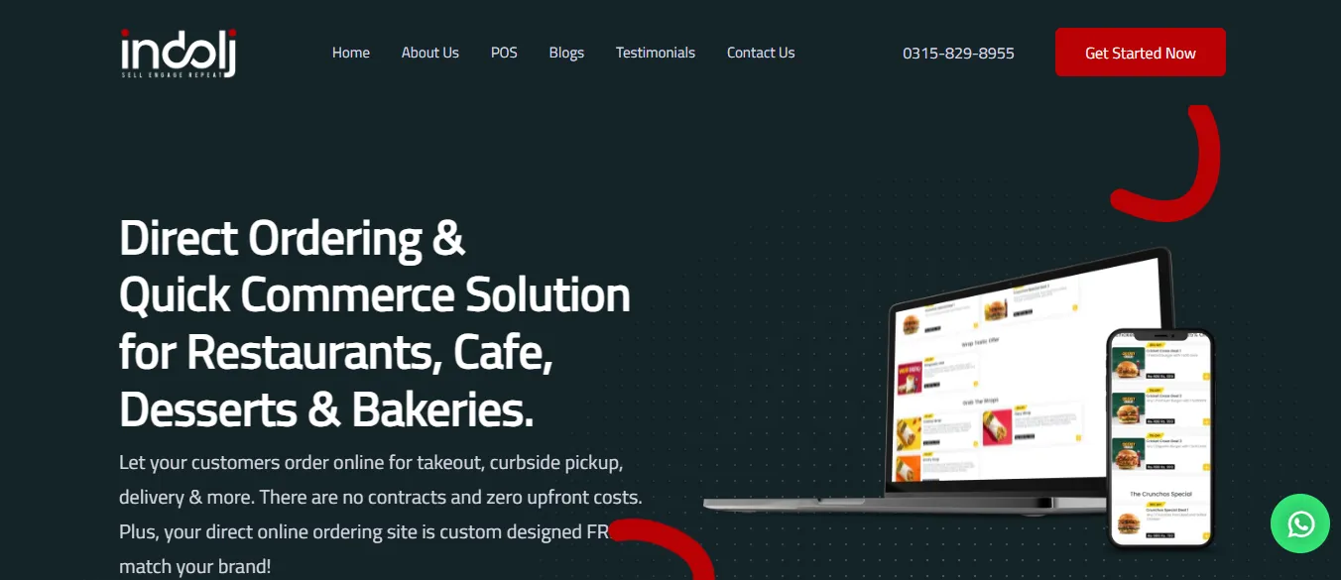View Testimonials page
The image size is (1341, 580).
coord(656,53)
